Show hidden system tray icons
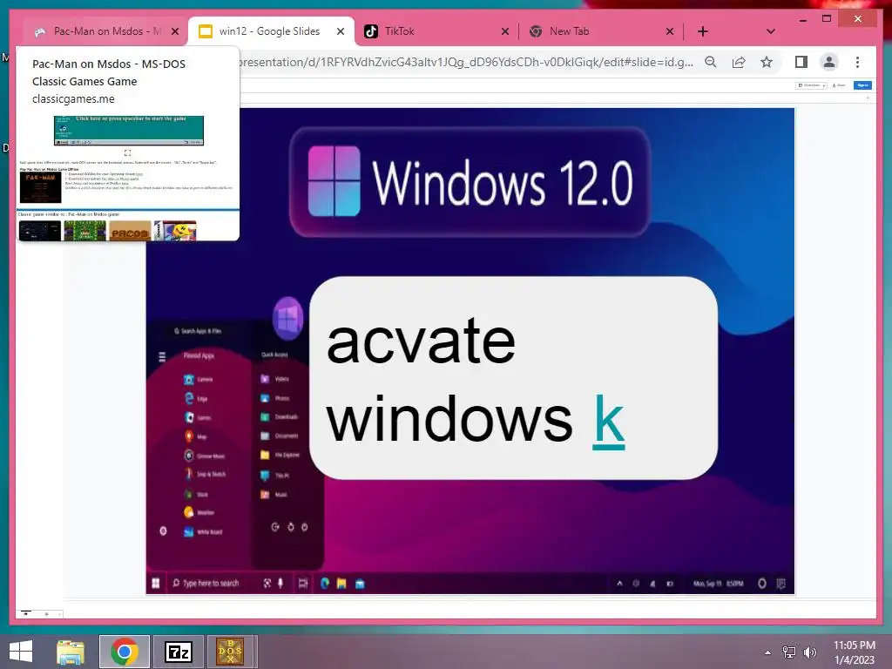The image size is (892, 669). [x=768, y=652]
